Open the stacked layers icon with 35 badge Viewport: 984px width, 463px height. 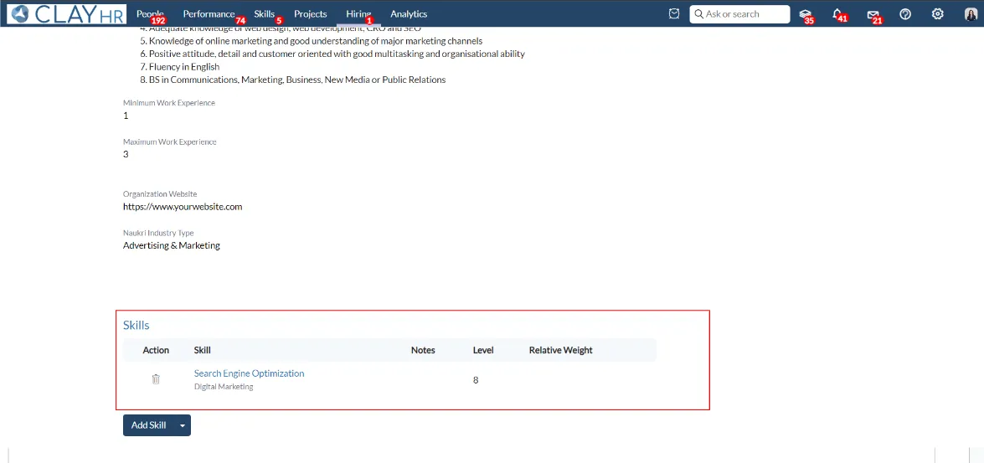pyautogui.click(x=805, y=14)
